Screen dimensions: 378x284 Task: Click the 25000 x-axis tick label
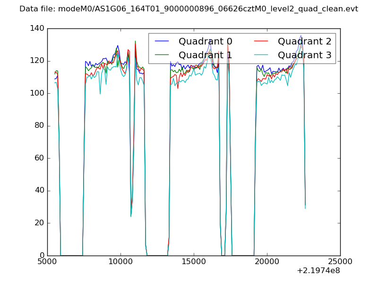tap(340, 262)
